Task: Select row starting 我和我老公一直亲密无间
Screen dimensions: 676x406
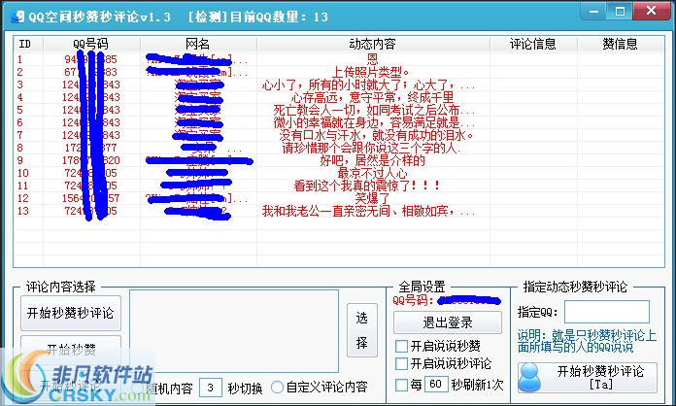Action: 339,211
